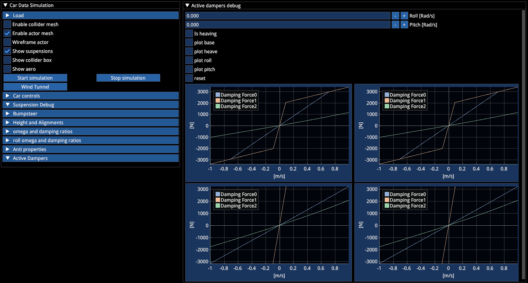Toggle Damping Force2 swatch in top-right plot

coord(387,106)
